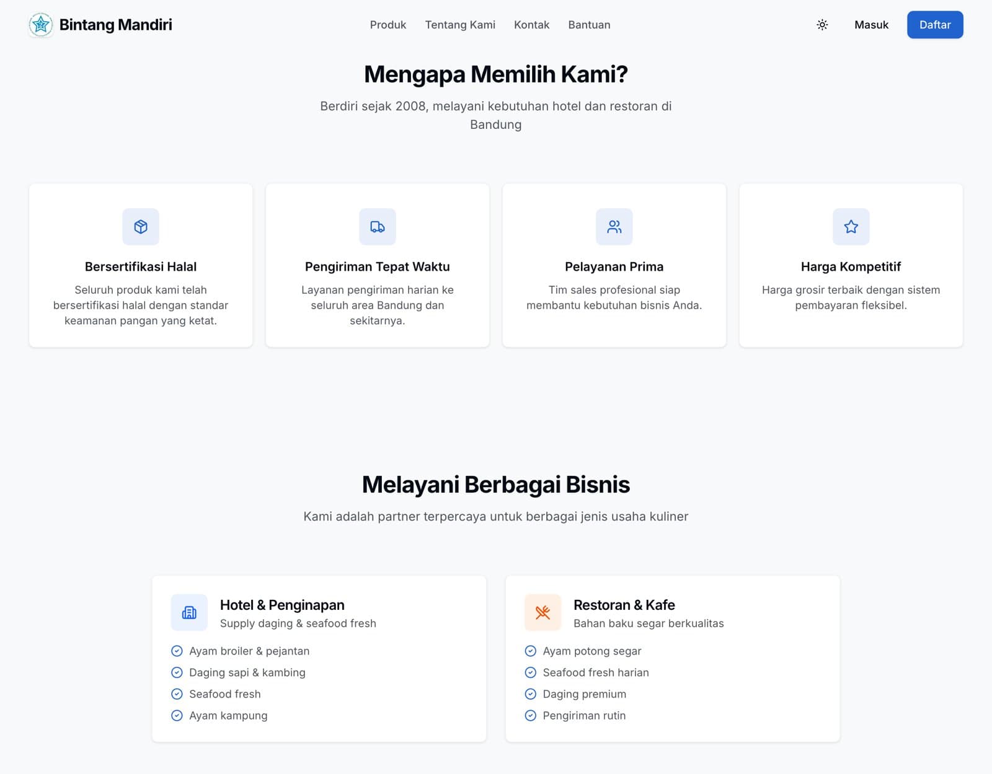
Task: Open the Tentang Kami nav link
Action: tap(460, 25)
